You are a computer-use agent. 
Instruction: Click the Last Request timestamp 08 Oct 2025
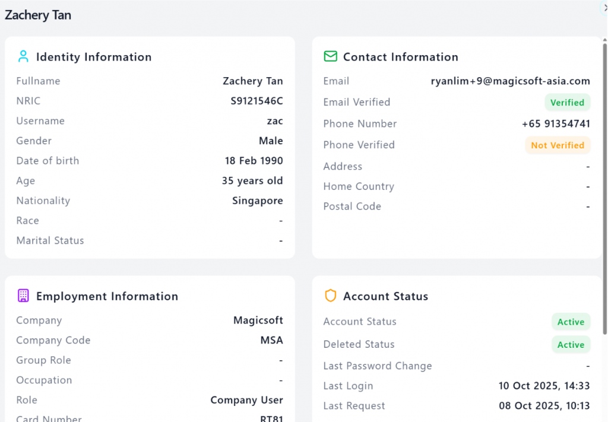point(544,406)
